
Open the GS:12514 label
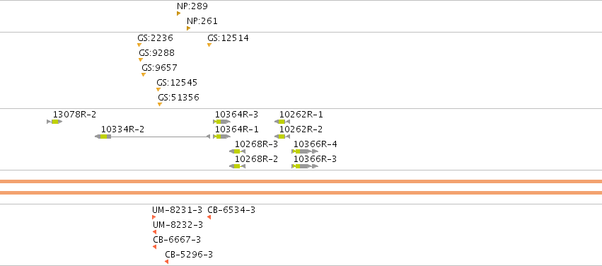click(228, 38)
